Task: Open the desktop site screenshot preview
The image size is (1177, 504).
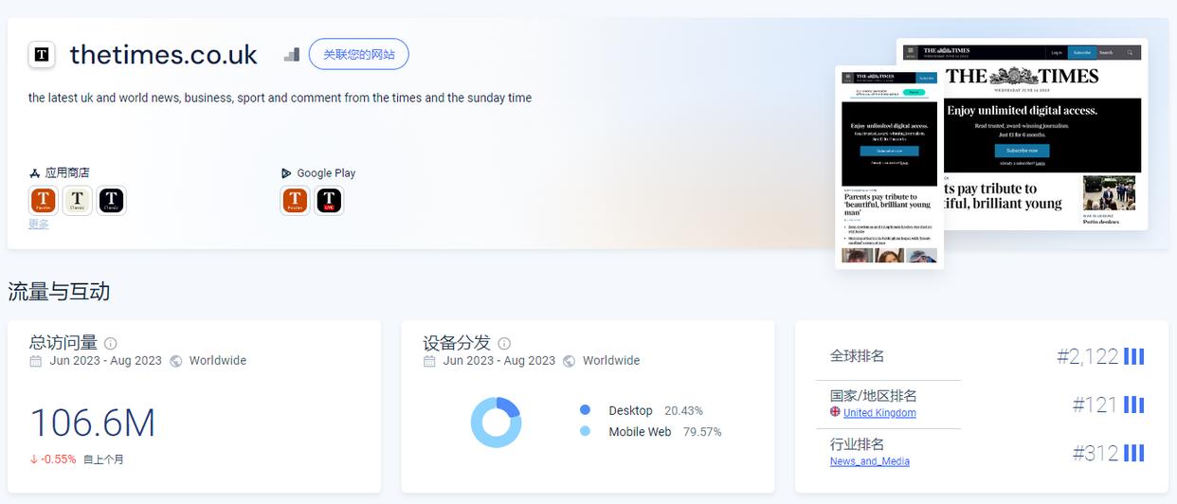Action: (1042, 133)
